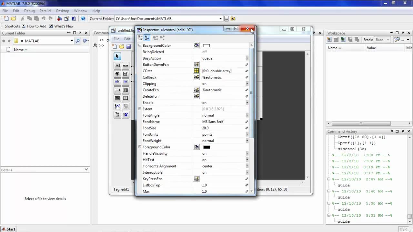Launch Simulink from the MATLAB toolbar

(x=60, y=19)
